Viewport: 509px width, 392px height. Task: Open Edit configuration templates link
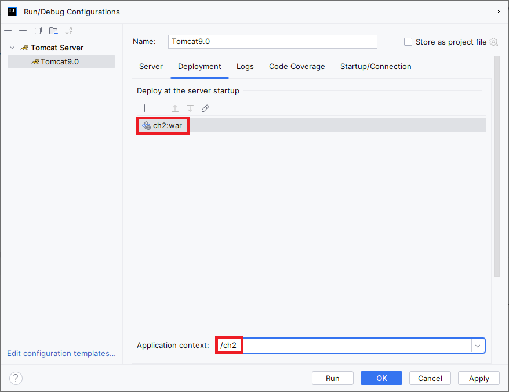(x=61, y=353)
